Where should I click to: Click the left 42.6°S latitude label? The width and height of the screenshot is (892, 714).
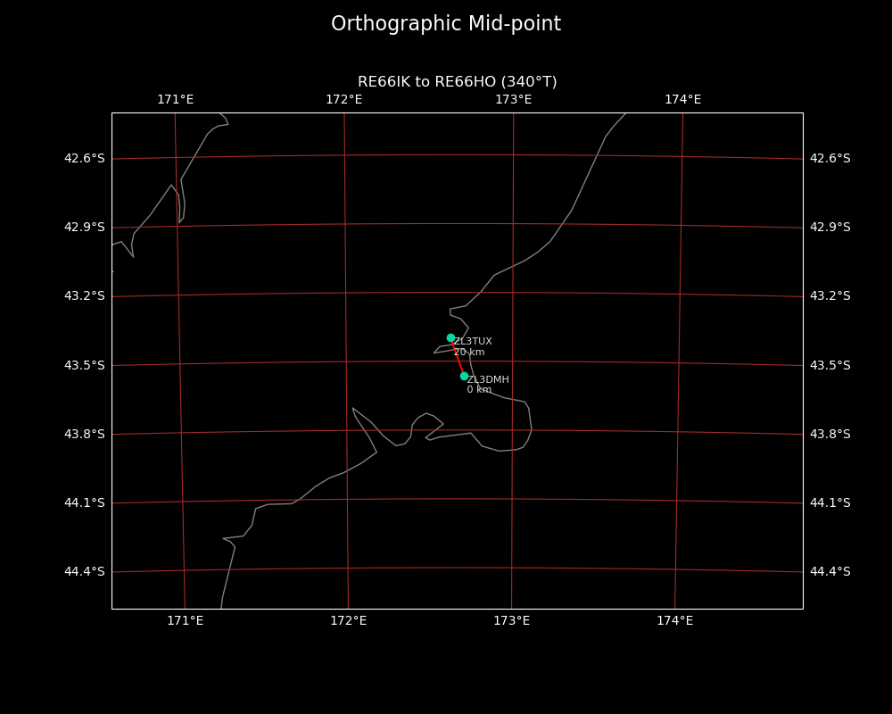click(84, 158)
